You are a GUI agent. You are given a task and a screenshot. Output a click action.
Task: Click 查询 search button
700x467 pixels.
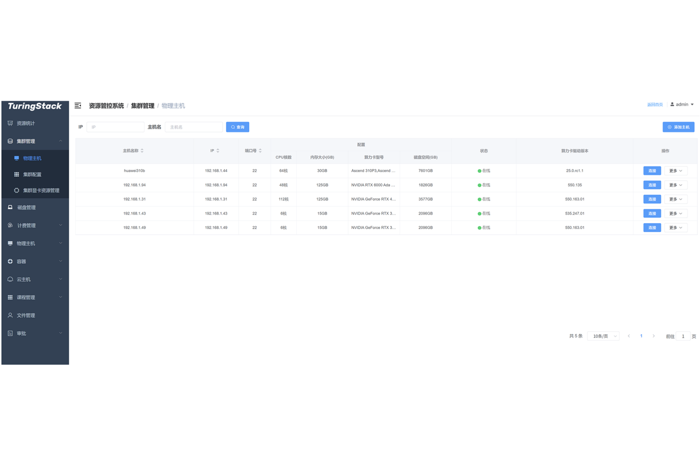coord(238,127)
